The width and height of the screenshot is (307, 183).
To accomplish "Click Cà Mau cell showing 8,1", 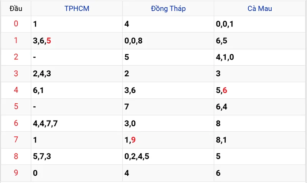I will tap(221, 140).
